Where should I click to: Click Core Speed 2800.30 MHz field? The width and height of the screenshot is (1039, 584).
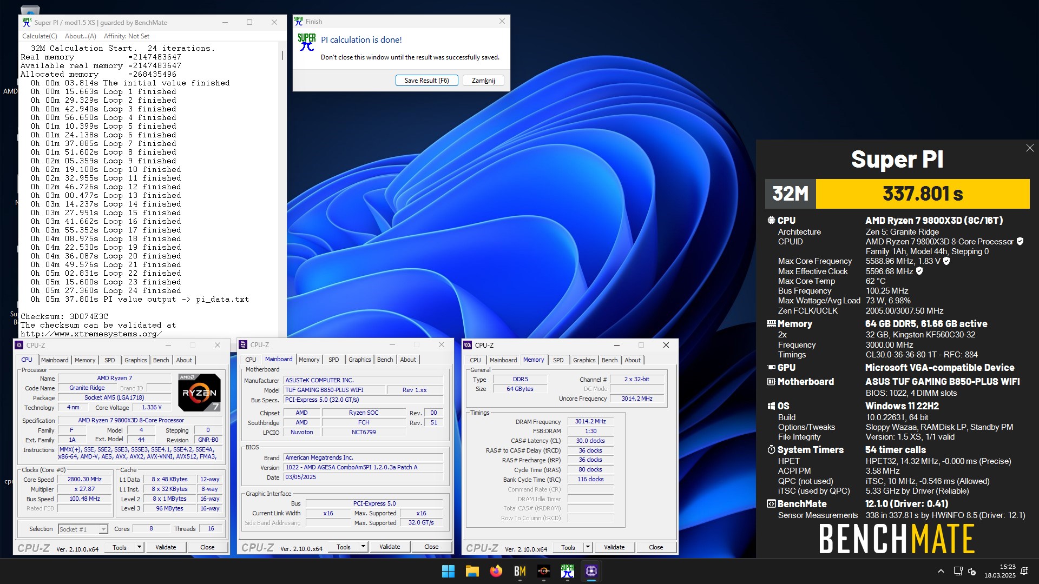click(85, 480)
